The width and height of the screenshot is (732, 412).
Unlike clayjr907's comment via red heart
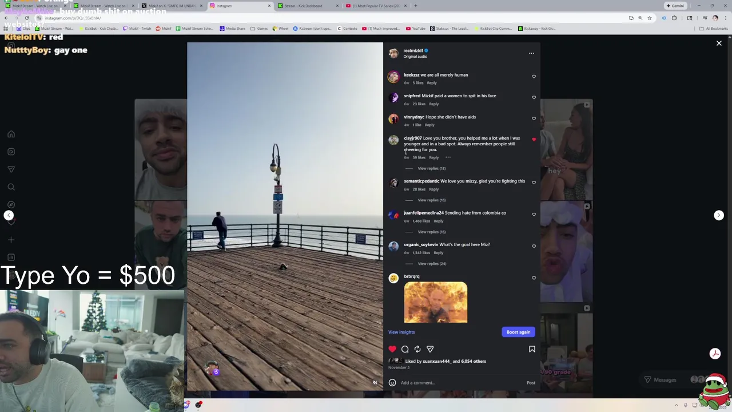(534, 140)
